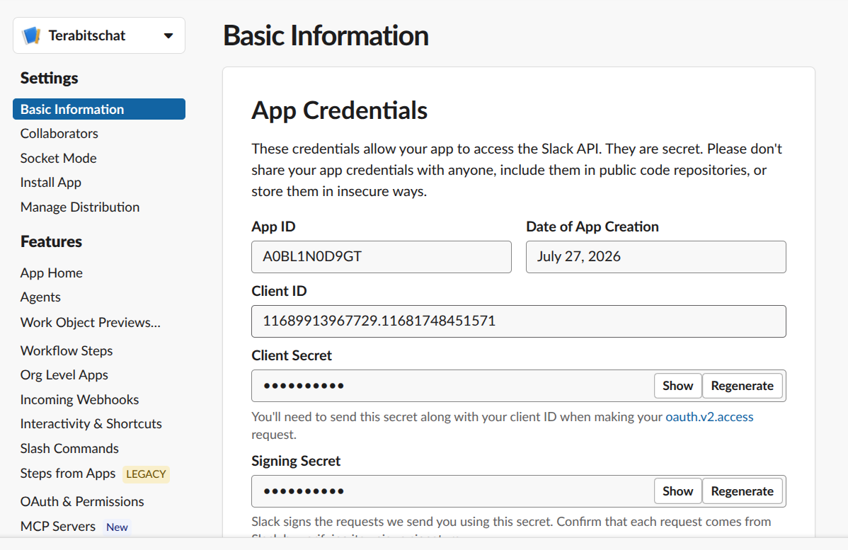Show the Signing Secret
This screenshot has height=550, width=848.
(677, 491)
